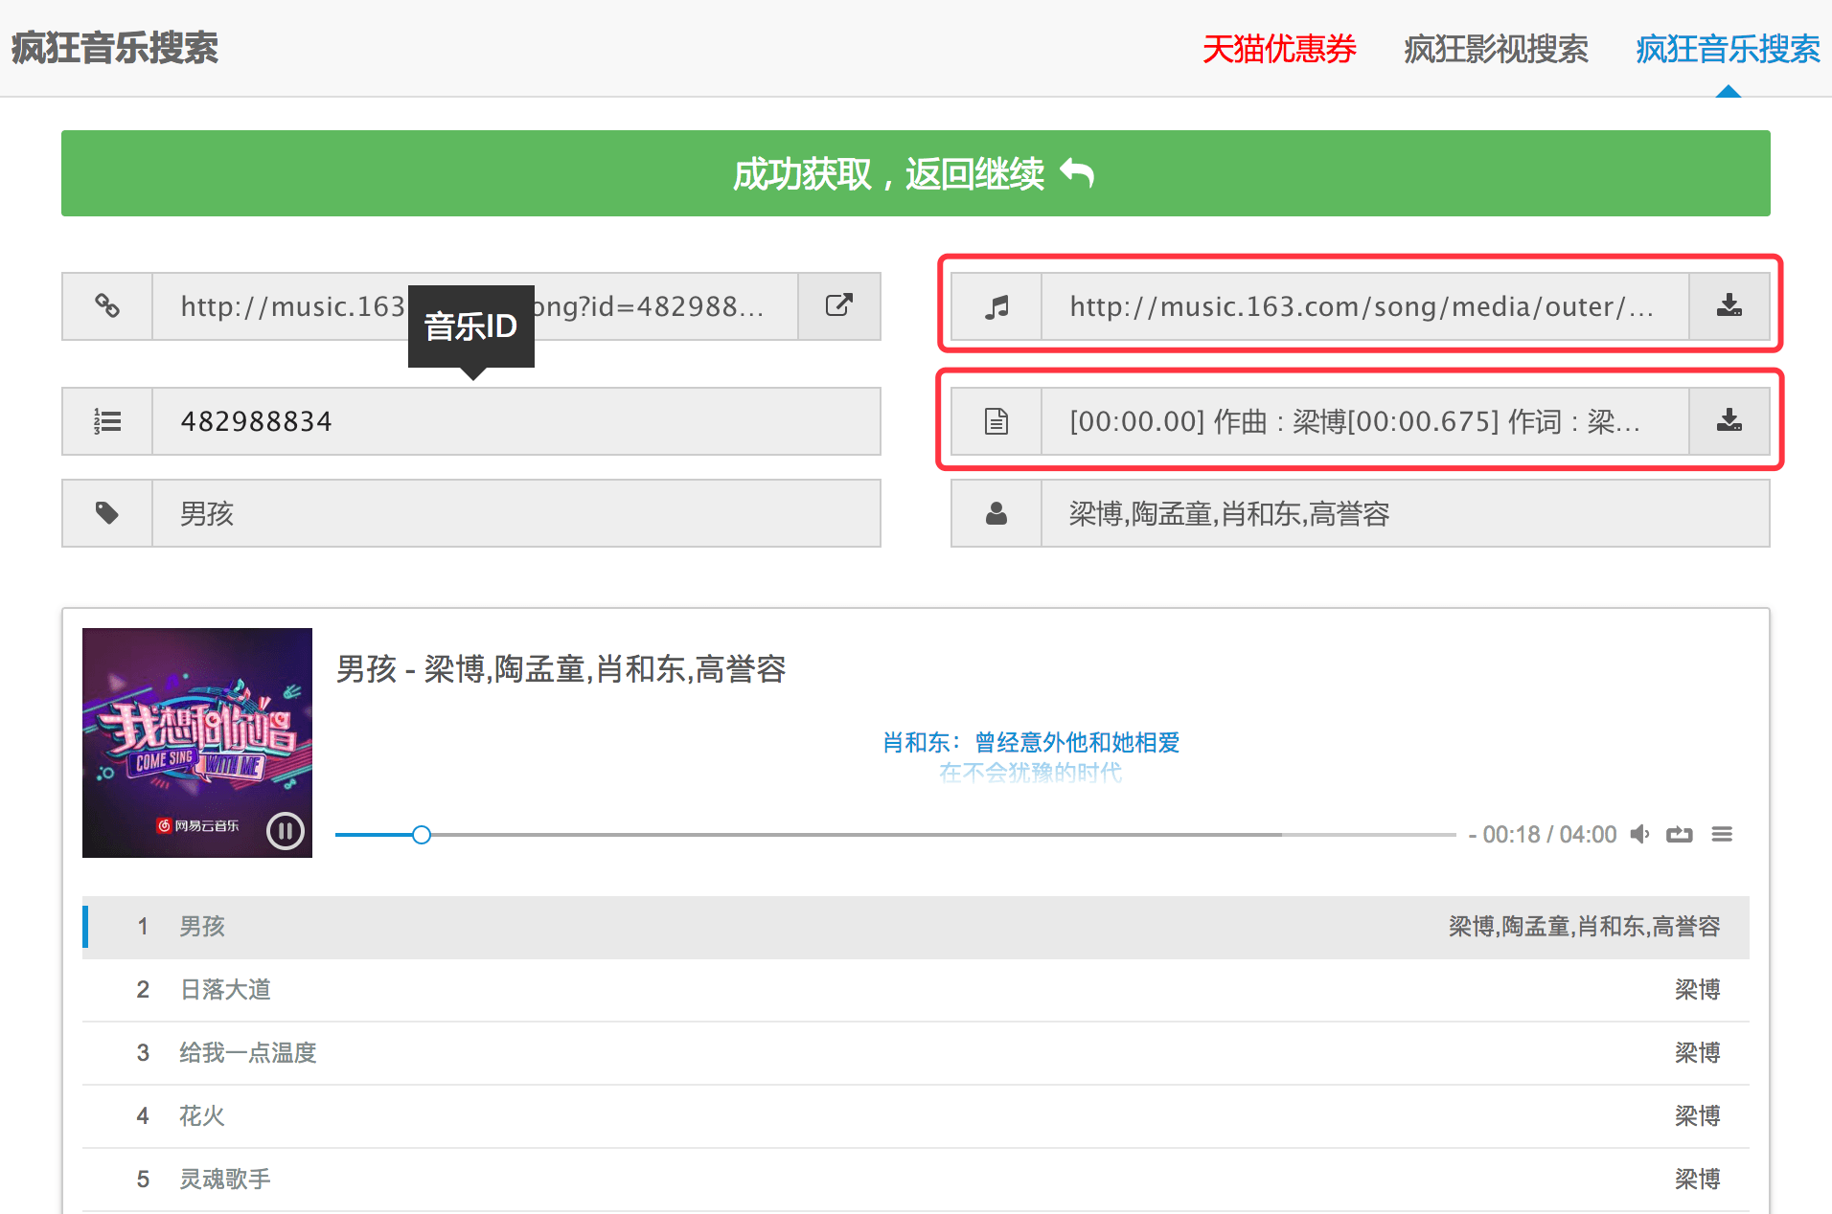This screenshot has width=1832, height=1214.
Task: Click the person icon beside the artist names
Action: point(996,513)
